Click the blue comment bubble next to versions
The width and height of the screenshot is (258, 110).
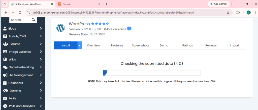(x=129, y=29)
